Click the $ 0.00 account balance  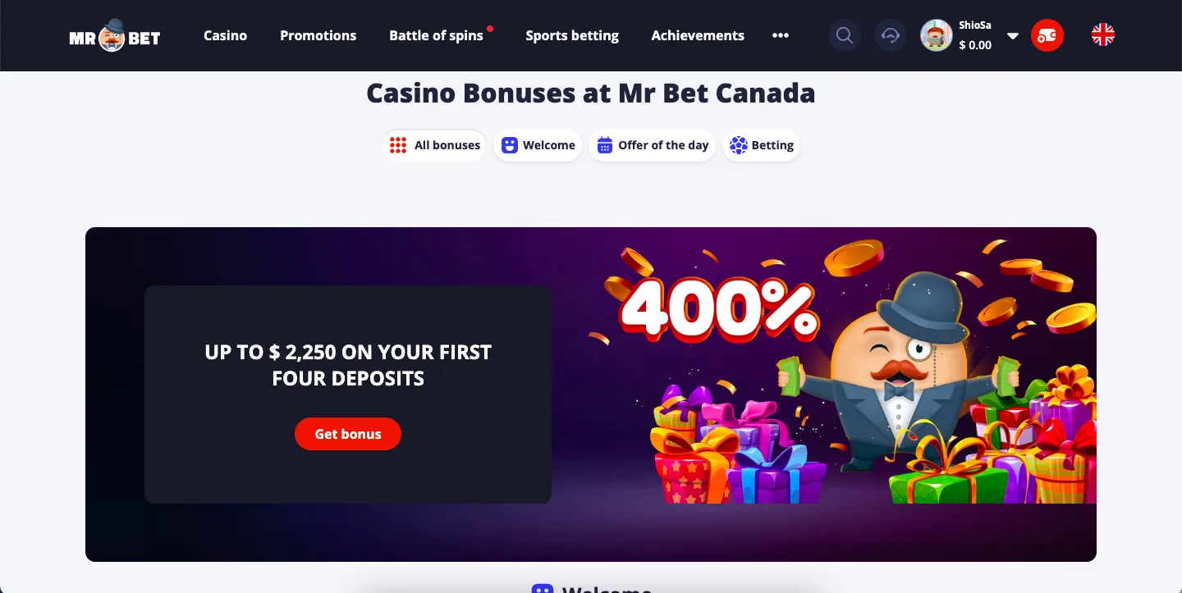(x=975, y=45)
